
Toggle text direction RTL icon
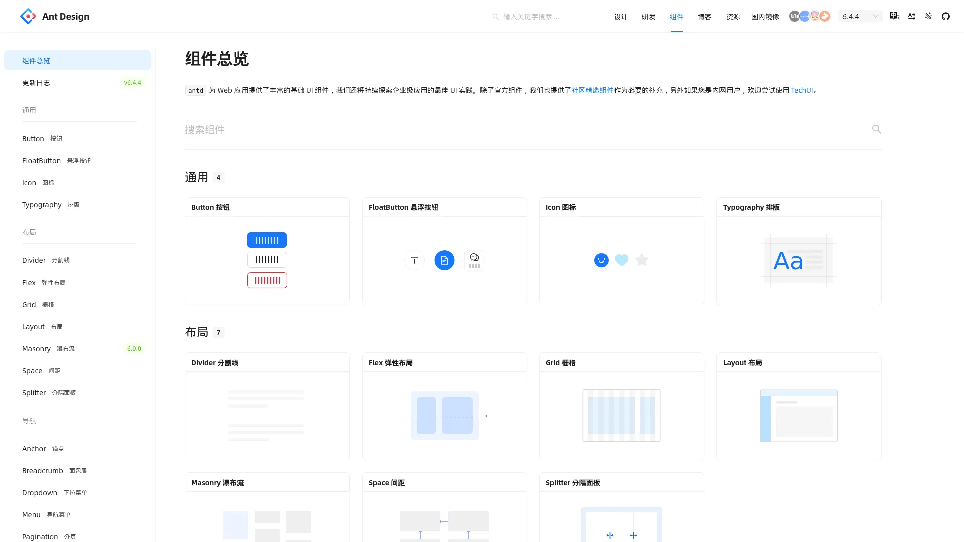click(x=912, y=16)
